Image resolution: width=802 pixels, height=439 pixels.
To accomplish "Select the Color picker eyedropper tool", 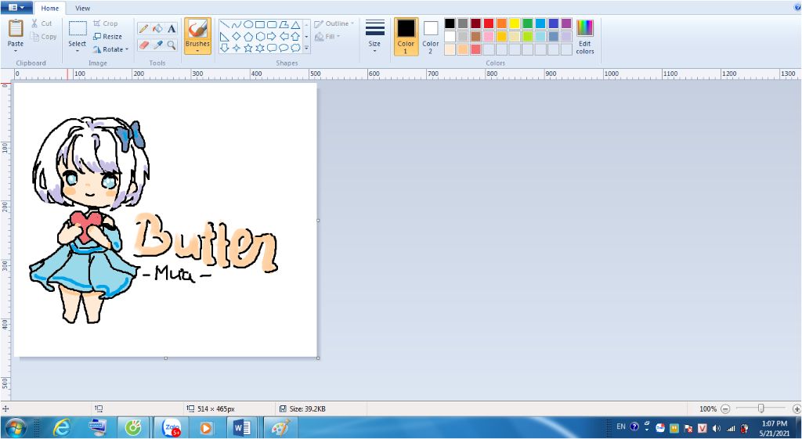I will click(157, 45).
